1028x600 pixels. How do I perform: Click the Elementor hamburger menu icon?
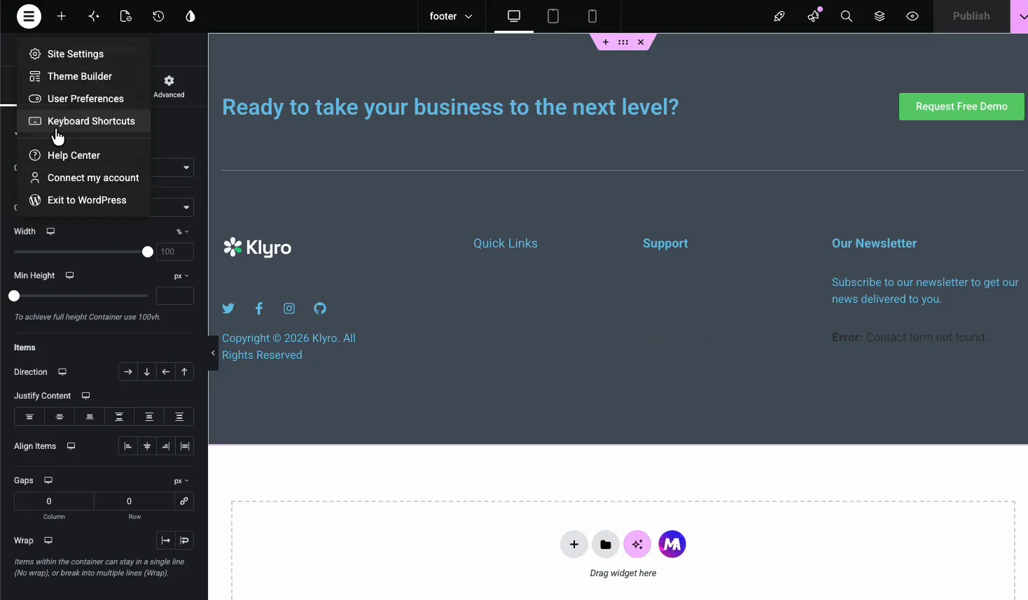[x=29, y=16]
